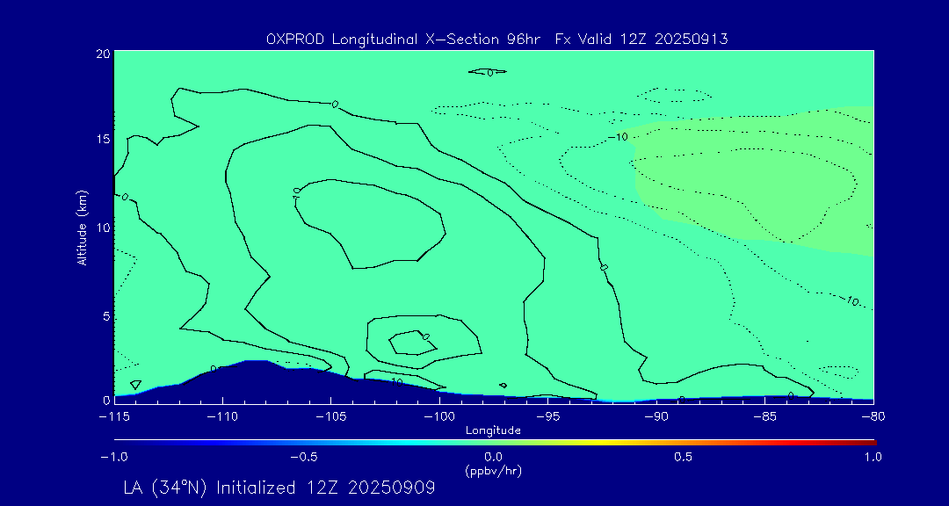Click the -80 longitude tick label
This screenshot has width=949, height=506.
pos(872,416)
